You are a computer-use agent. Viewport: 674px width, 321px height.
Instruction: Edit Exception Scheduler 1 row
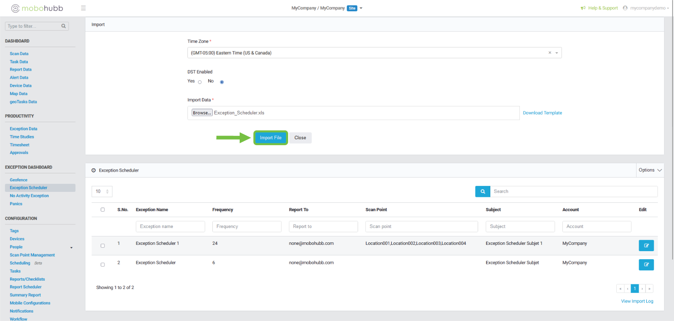646,246
